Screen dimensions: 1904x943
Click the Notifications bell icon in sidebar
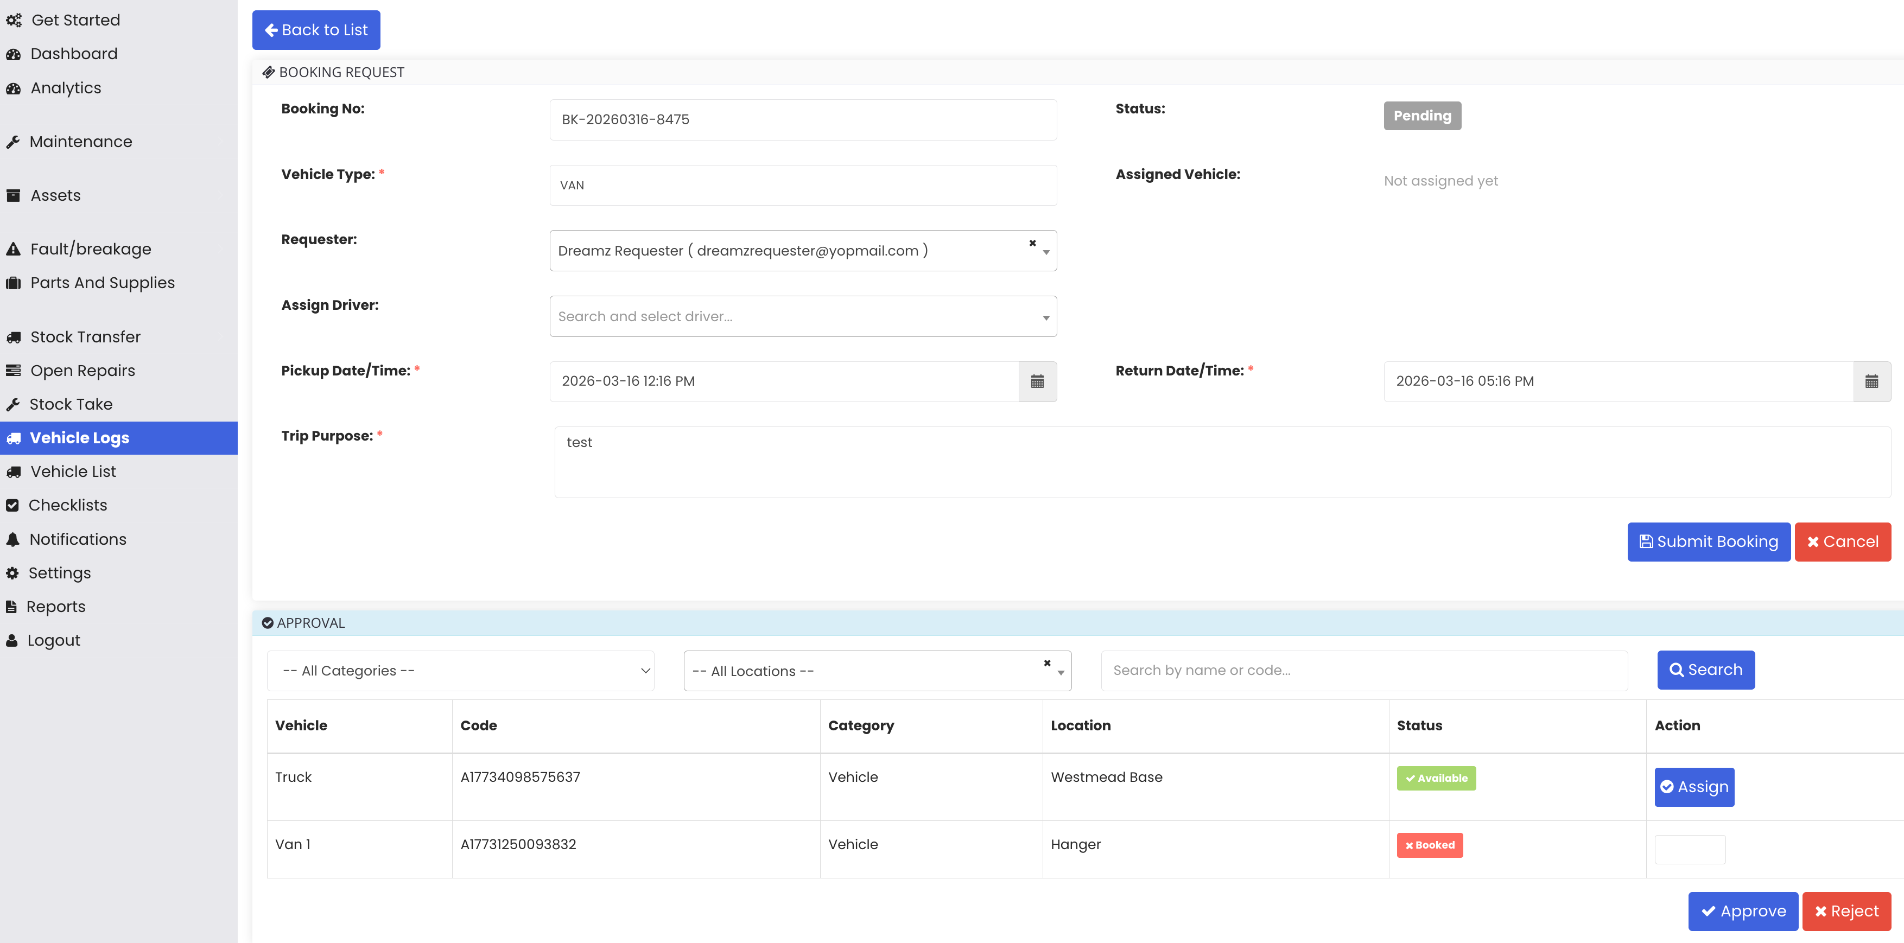tap(12, 539)
